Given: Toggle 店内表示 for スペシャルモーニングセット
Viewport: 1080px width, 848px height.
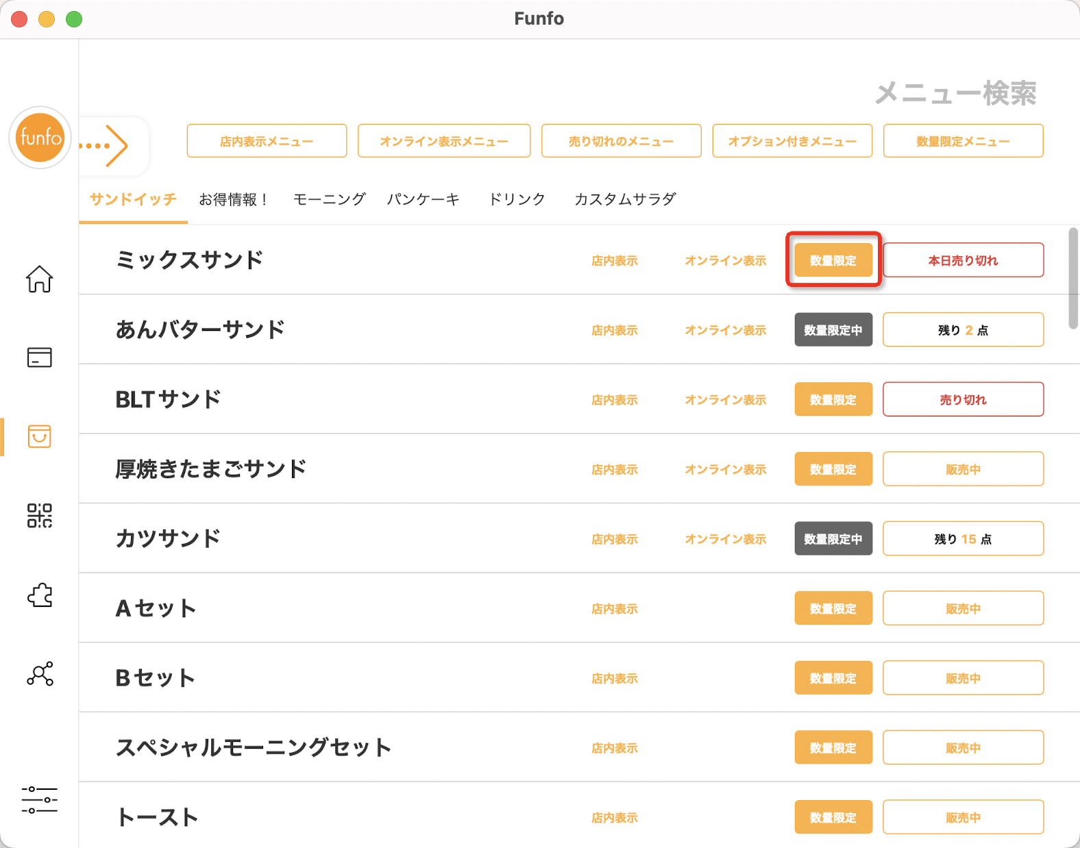Looking at the screenshot, I should click(x=615, y=749).
